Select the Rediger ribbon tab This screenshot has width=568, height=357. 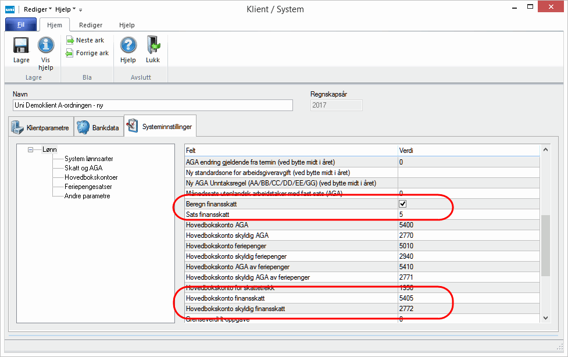click(91, 25)
